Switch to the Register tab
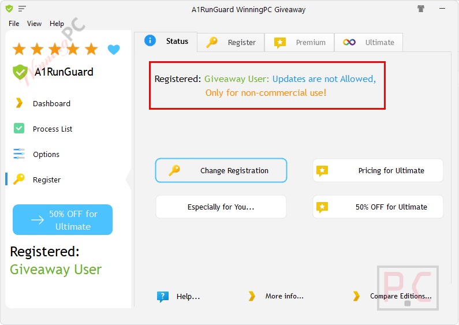Viewport: 459px width, 325px height. coord(231,43)
